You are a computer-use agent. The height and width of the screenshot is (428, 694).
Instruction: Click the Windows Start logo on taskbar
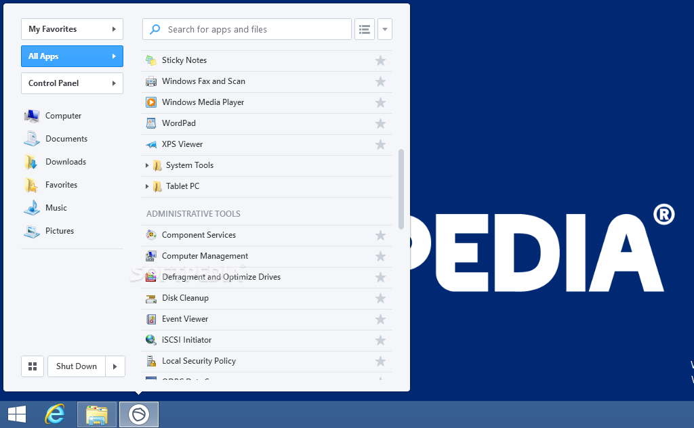17,414
